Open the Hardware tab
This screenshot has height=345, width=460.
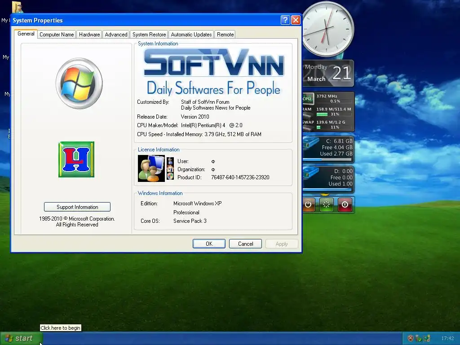point(89,35)
